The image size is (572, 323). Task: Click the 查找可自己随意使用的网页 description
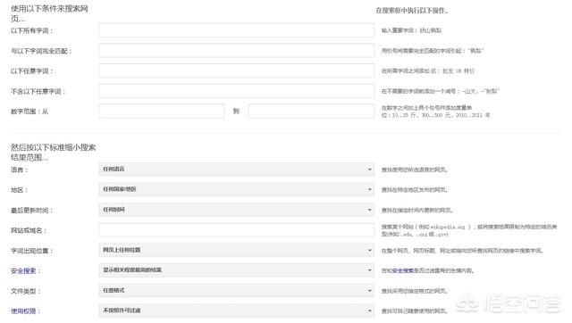click(x=415, y=311)
